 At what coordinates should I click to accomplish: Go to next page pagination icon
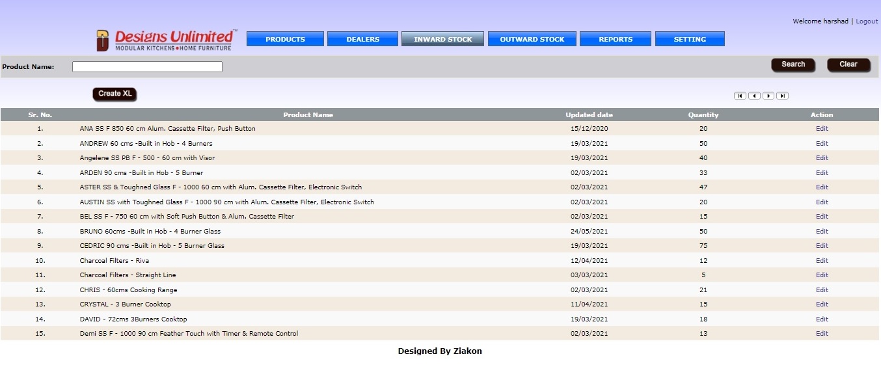[x=768, y=96]
